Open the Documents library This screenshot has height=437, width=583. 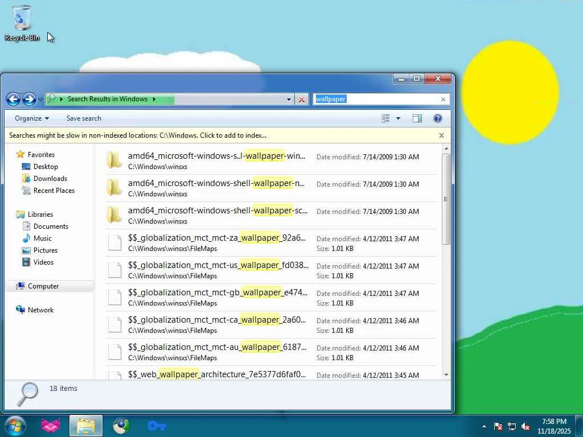point(46,226)
